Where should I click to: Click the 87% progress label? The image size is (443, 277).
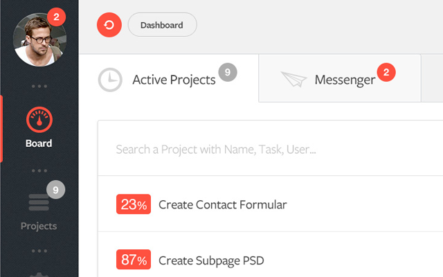pyautogui.click(x=134, y=260)
